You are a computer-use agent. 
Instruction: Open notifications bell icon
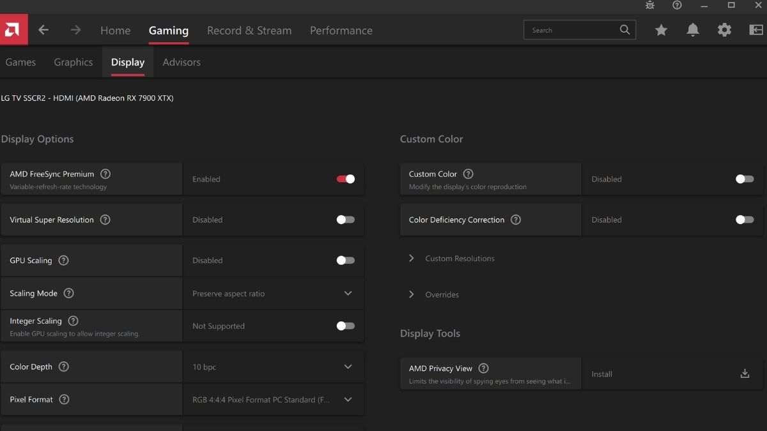pos(693,30)
